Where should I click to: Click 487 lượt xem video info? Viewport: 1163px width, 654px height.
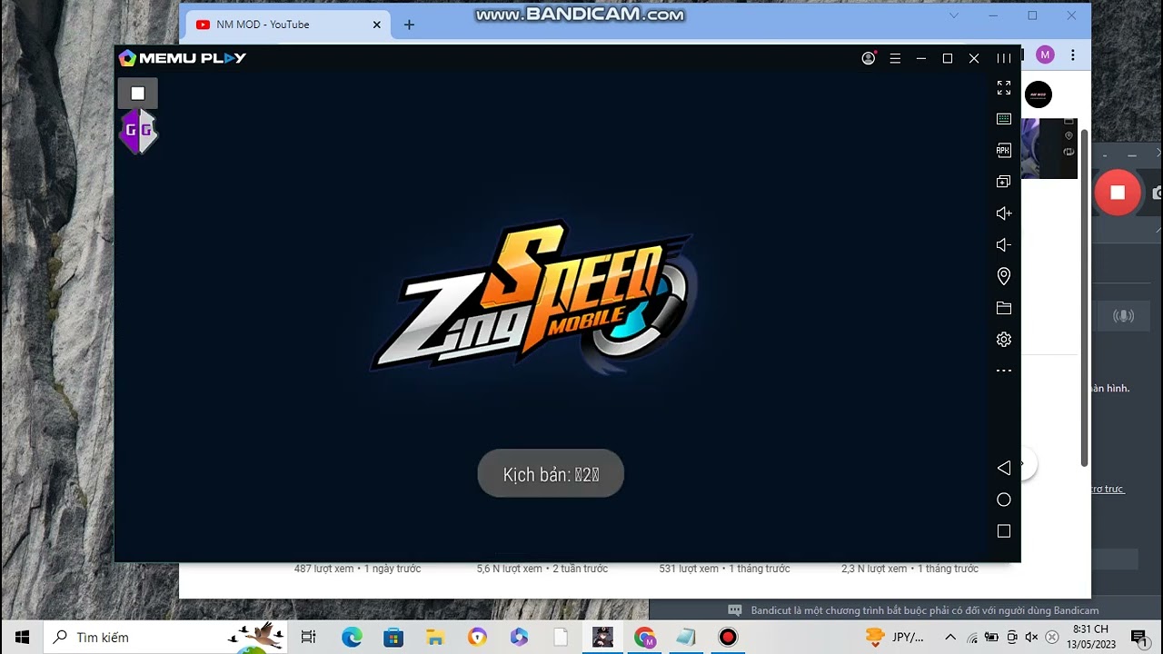tap(357, 569)
